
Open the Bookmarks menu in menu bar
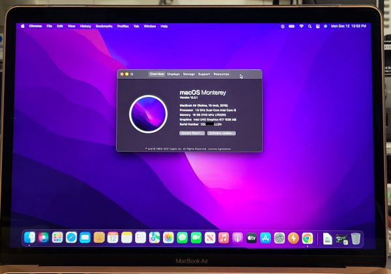pos(104,26)
